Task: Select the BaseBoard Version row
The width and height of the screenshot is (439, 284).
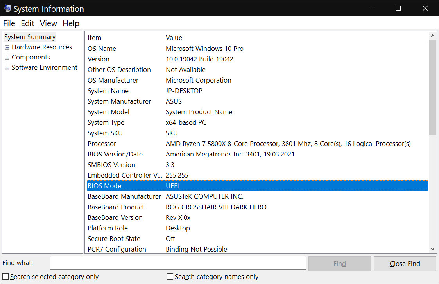Action: pyautogui.click(x=257, y=217)
